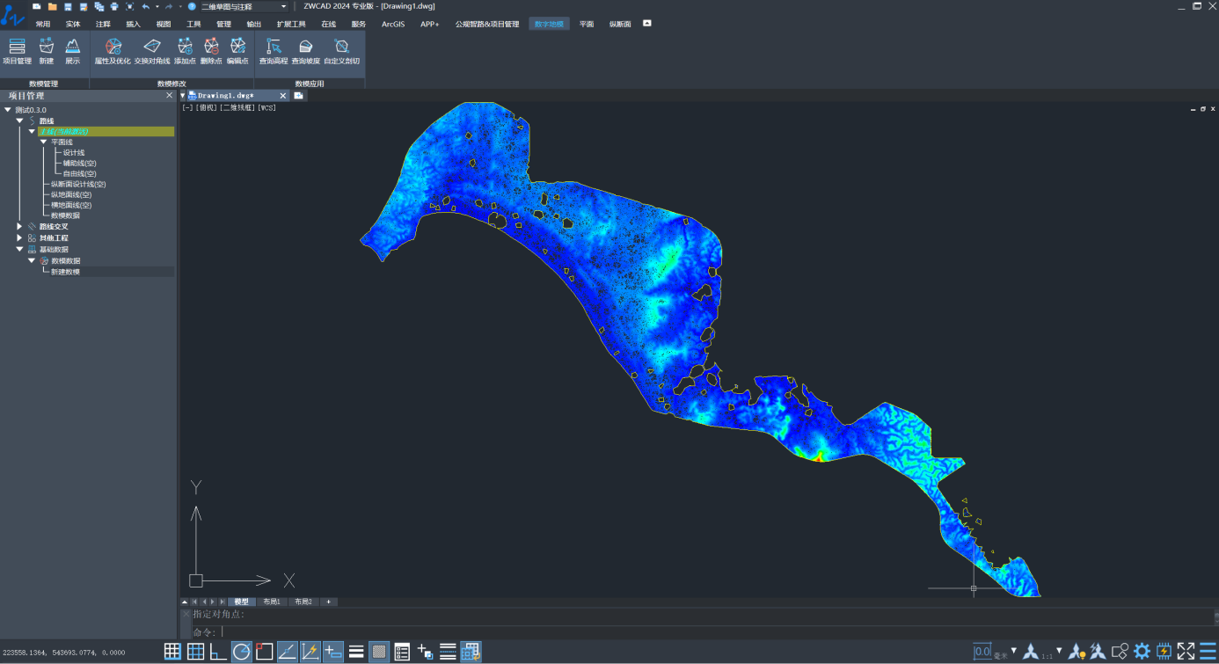Activate the 查询高程 tool
The width and height of the screenshot is (1219, 664).
274,51
